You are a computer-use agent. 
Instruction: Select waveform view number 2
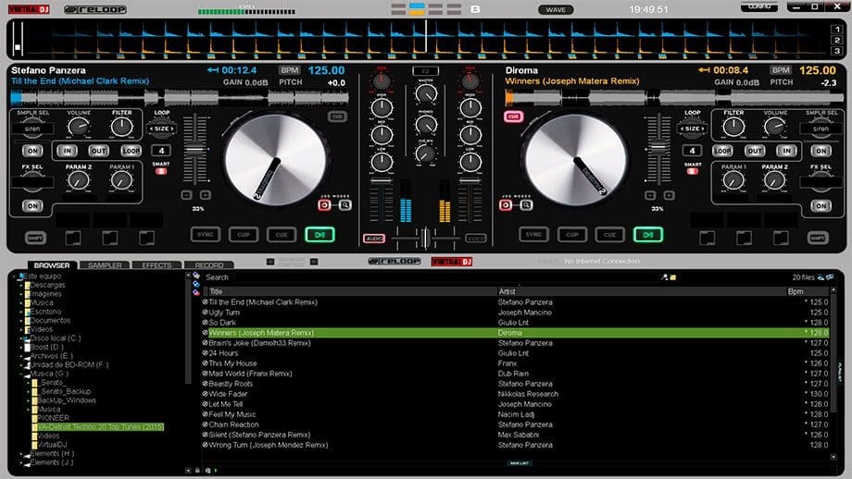pos(837,40)
